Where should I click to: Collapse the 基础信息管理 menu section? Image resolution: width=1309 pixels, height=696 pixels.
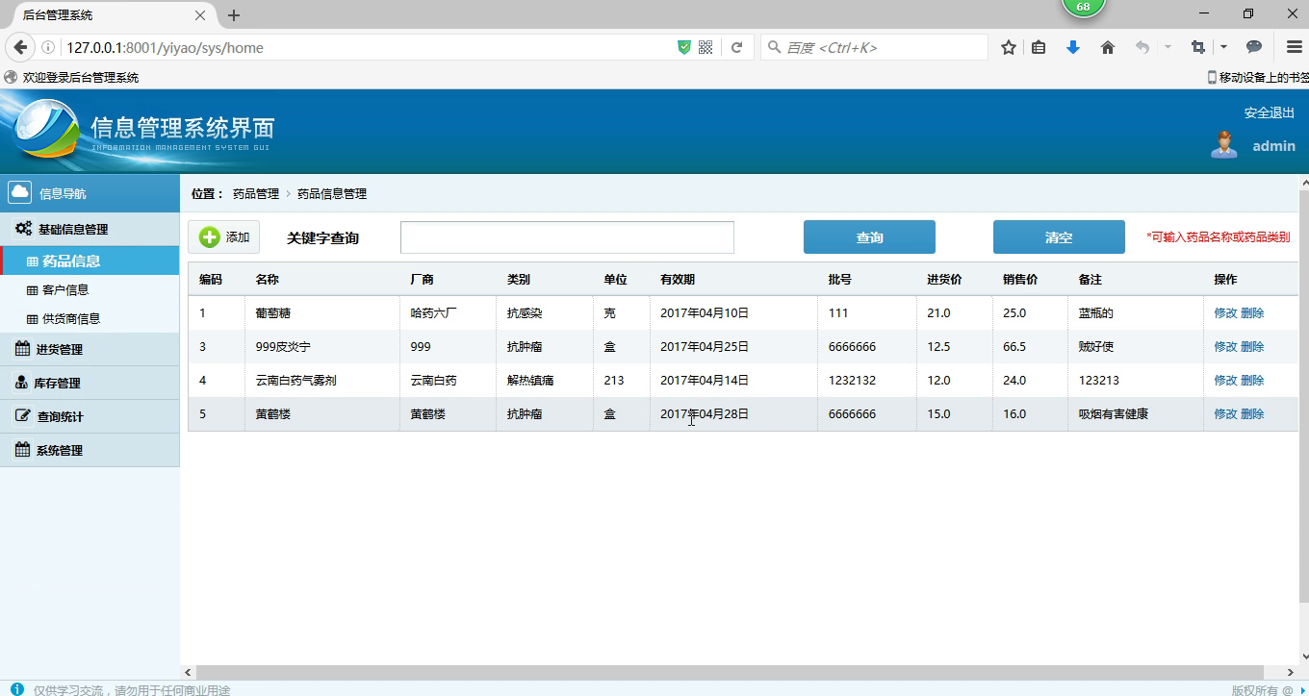tap(90, 229)
